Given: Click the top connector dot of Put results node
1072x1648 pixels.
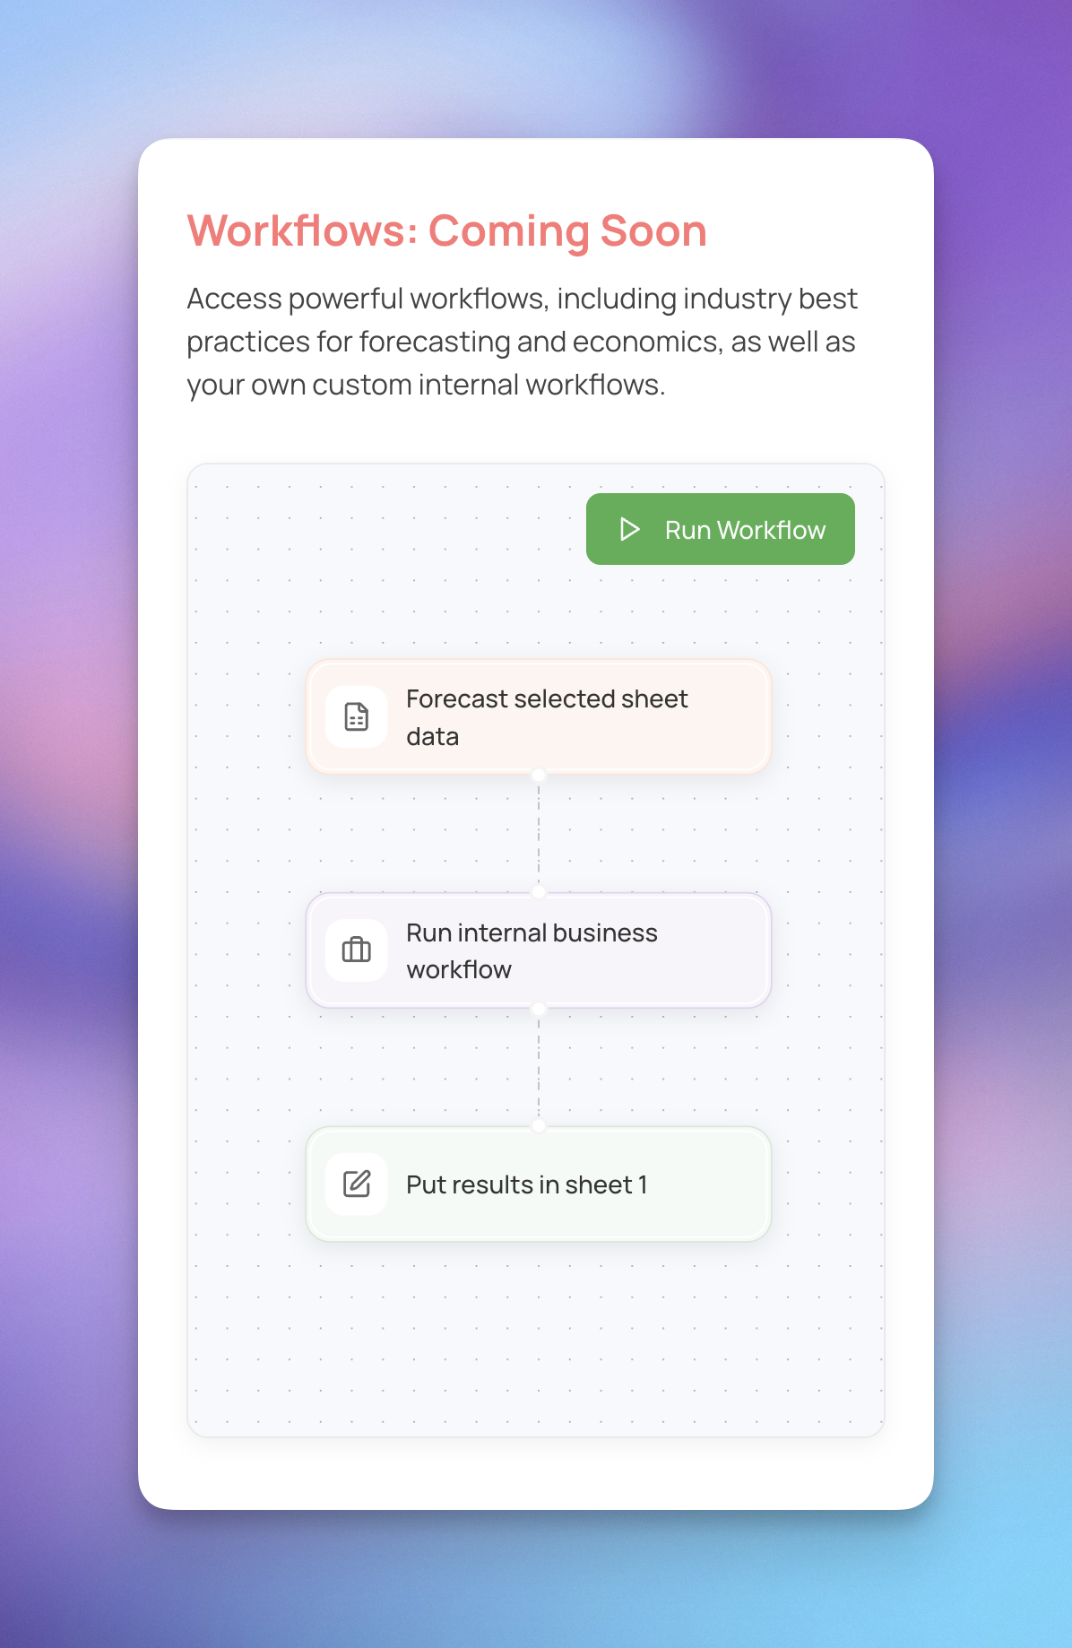Looking at the screenshot, I should coord(539,1126).
